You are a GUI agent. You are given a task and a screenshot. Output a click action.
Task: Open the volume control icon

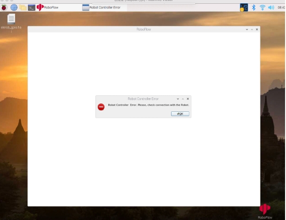click(271, 8)
